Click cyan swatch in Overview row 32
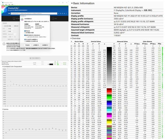 click(x=109, y=110)
